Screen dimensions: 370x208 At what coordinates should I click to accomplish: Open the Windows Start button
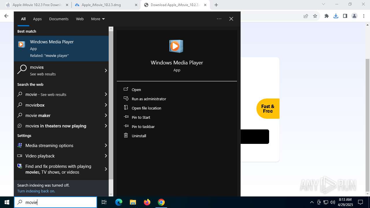tap(7, 202)
